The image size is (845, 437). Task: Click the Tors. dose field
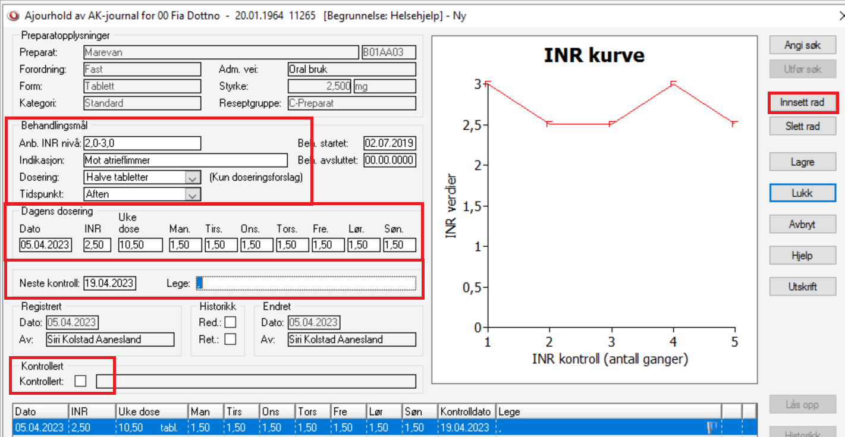click(x=292, y=245)
